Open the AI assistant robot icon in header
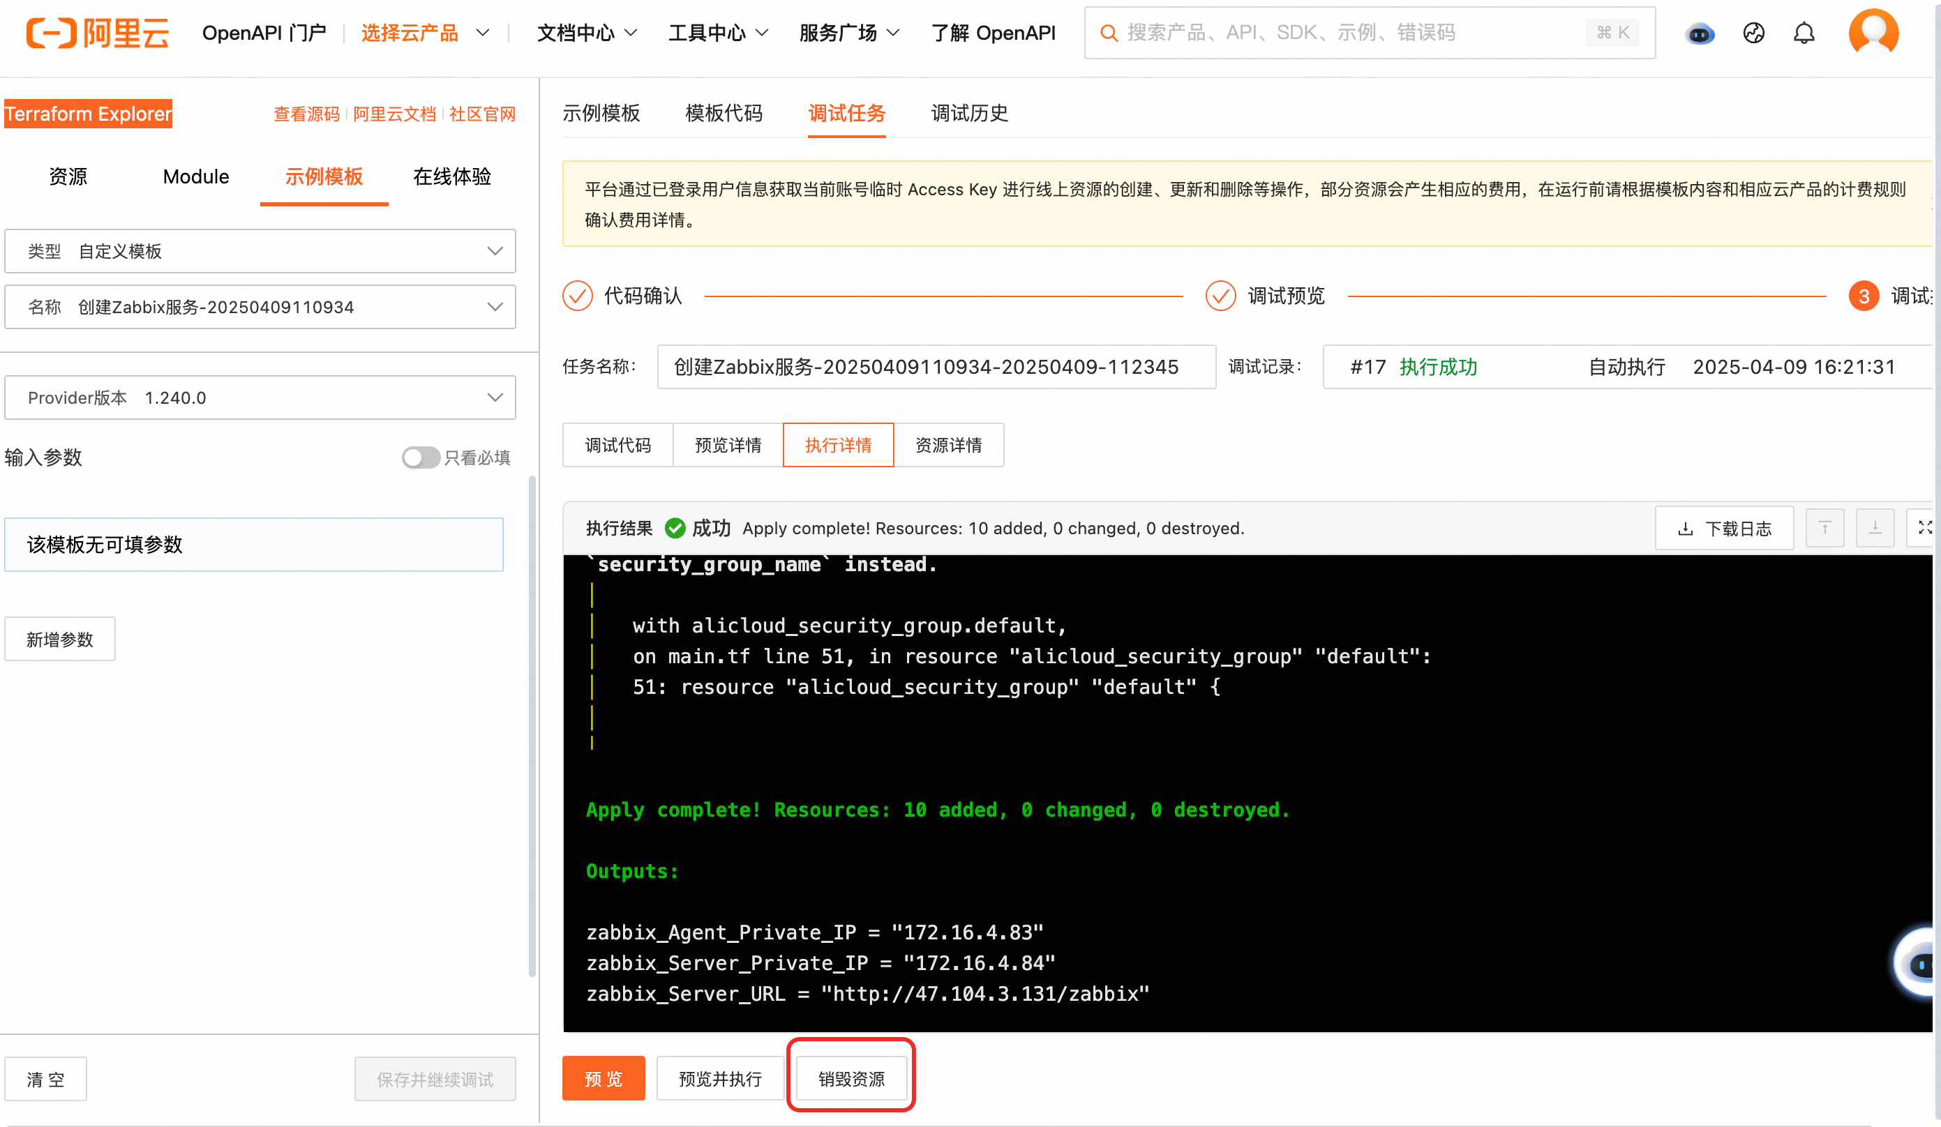The width and height of the screenshot is (1941, 1127). coord(1699,34)
